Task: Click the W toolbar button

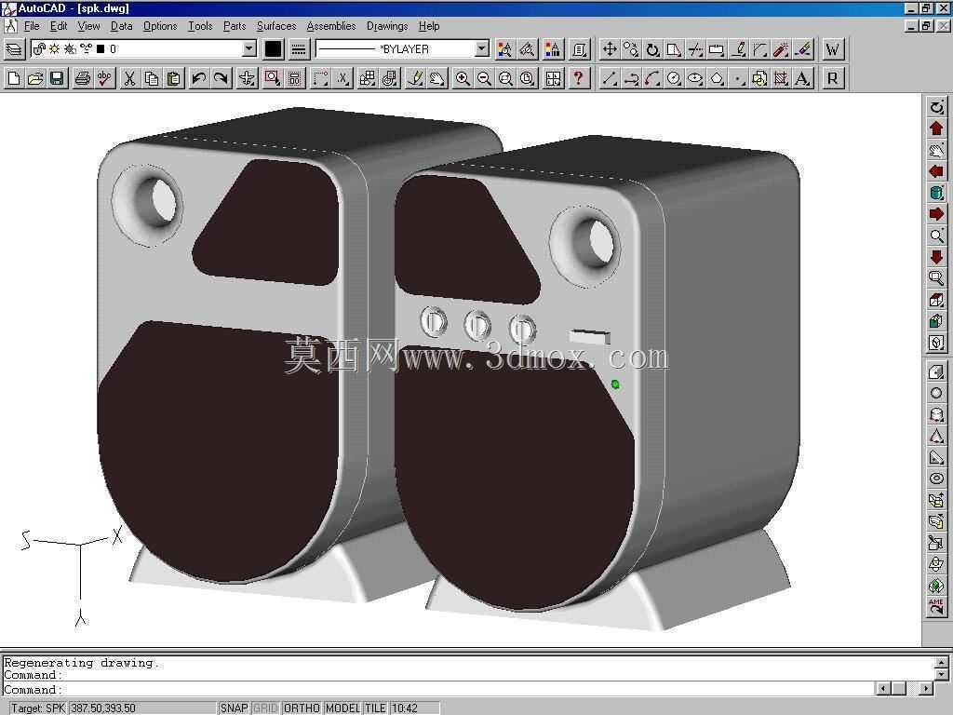Action: pos(833,49)
